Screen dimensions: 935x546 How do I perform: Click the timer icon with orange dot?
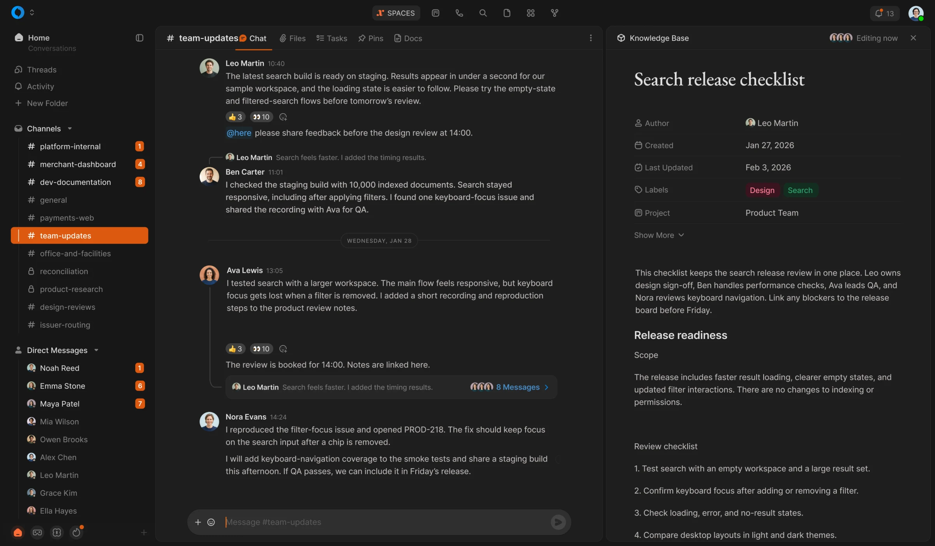77,532
